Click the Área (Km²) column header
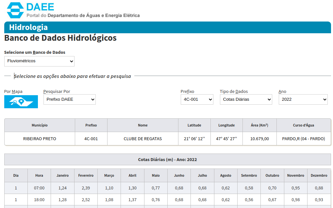Image resolution: width=333 pixels, height=208 pixels. point(259,125)
